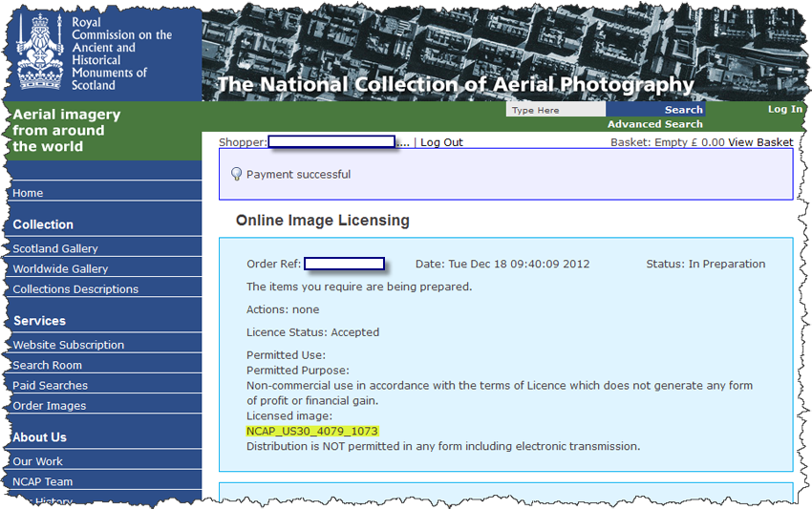Navigate to Search Room
Viewport: 812px width, 510px height.
47,365
